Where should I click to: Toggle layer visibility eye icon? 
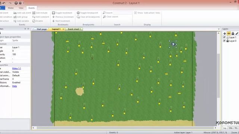coord(229,33)
